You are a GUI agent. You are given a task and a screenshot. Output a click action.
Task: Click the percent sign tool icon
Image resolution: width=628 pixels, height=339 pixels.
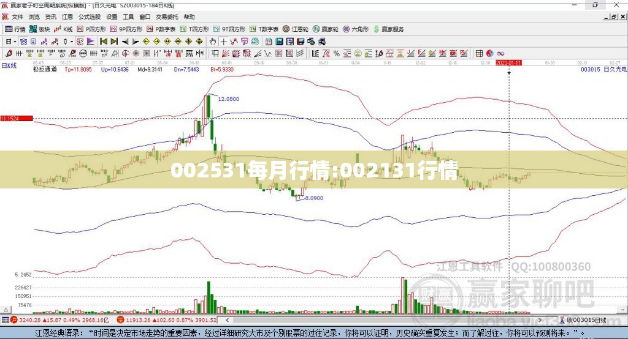[x=337, y=53]
